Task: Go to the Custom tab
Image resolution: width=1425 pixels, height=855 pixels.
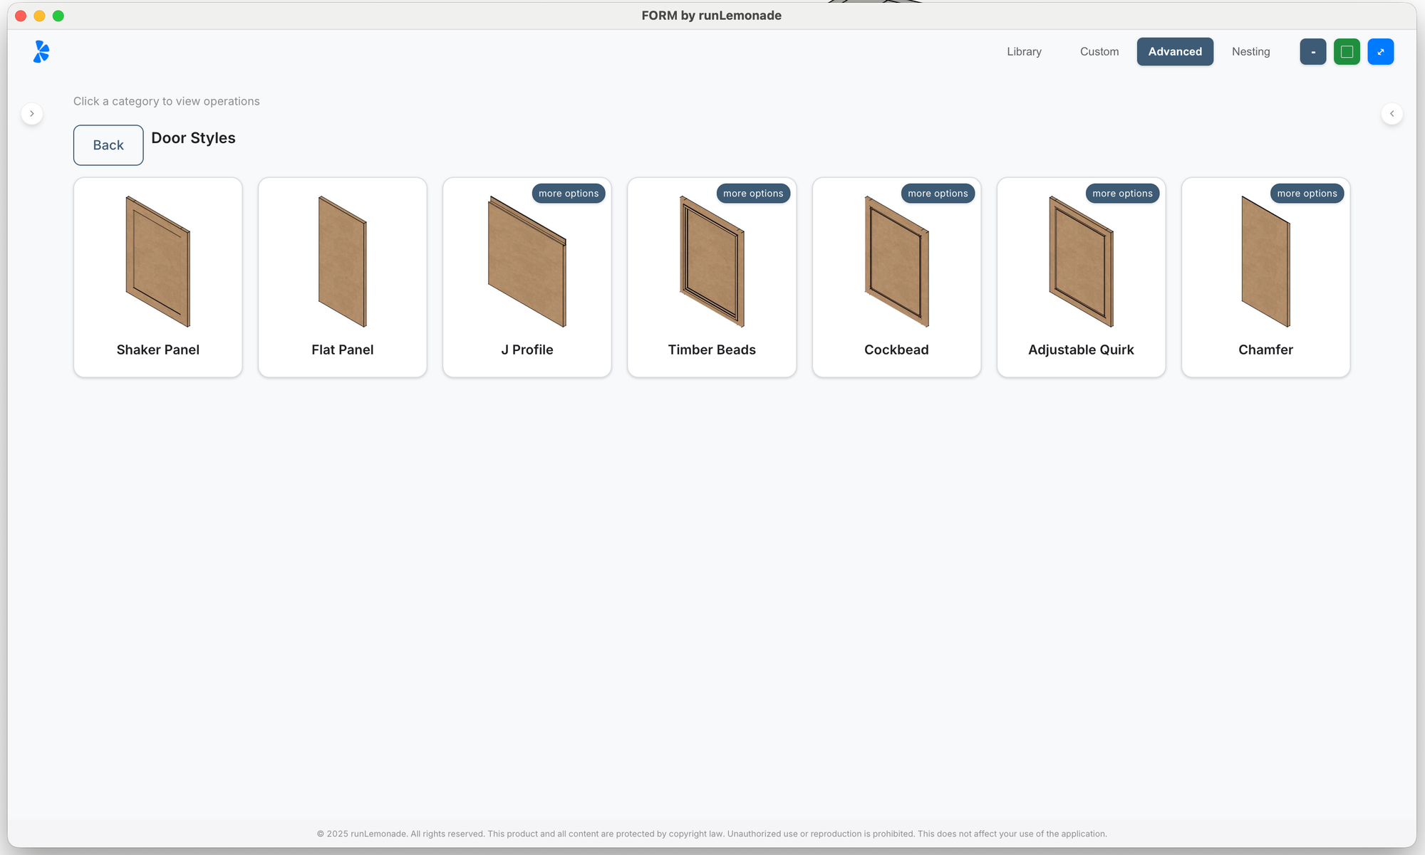Action: [x=1099, y=51]
